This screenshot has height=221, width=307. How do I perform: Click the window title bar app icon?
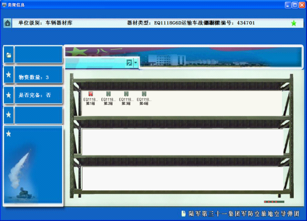coord(4,4)
